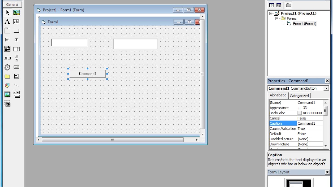Image resolution: width=333 pixels, height=187 pixels.
Task: Select the CommandButton tool in toolbox
Action: click(16, 31)
